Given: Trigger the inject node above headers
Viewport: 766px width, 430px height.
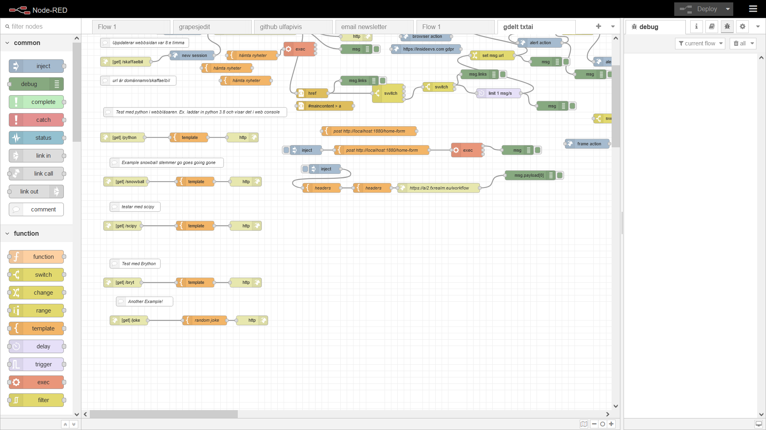Looking at the screenshot, I should tap(305, 169).
